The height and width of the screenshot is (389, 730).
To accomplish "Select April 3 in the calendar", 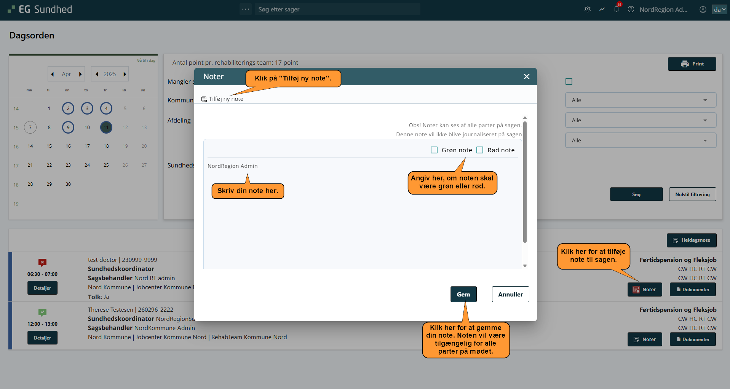I will (x=87, y=108).
